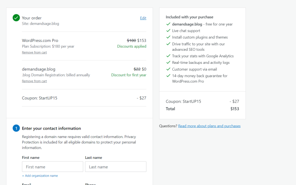Click the 'Discount for first year' text

tap(129, 75)
